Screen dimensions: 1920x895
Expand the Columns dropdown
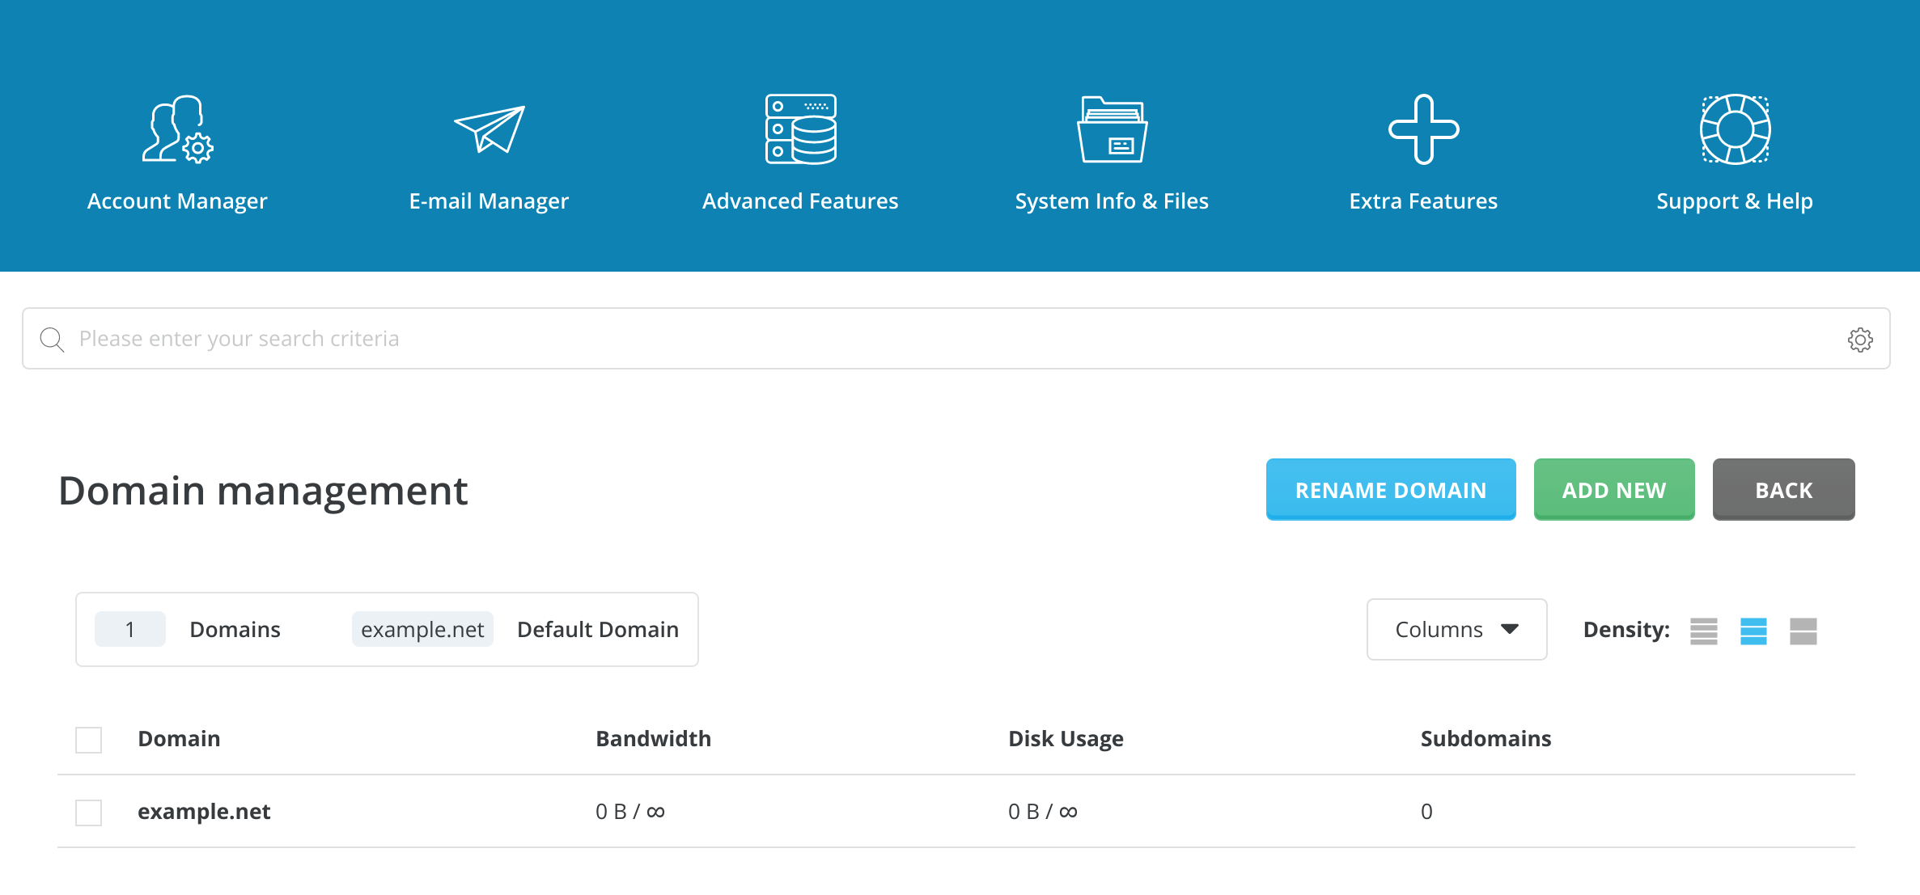pos(1456,630)
